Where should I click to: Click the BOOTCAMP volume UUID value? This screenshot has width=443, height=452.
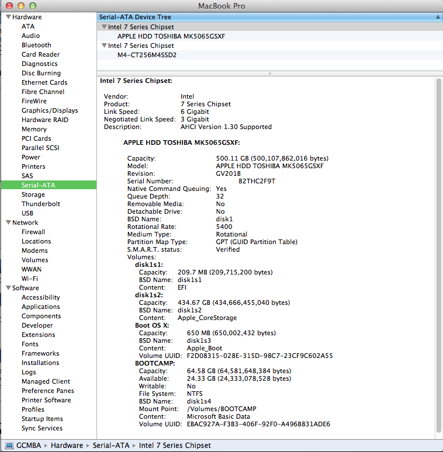pos(258,424)
